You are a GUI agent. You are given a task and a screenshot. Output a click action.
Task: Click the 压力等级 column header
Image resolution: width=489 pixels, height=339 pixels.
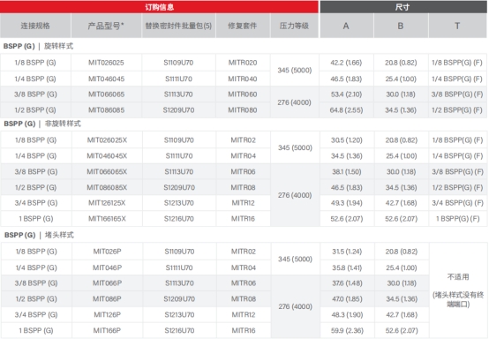(x=294, y=26)
